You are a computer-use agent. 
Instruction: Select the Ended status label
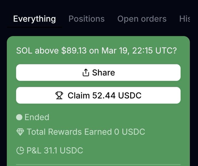pyautogui.click(x=37, y=117)
